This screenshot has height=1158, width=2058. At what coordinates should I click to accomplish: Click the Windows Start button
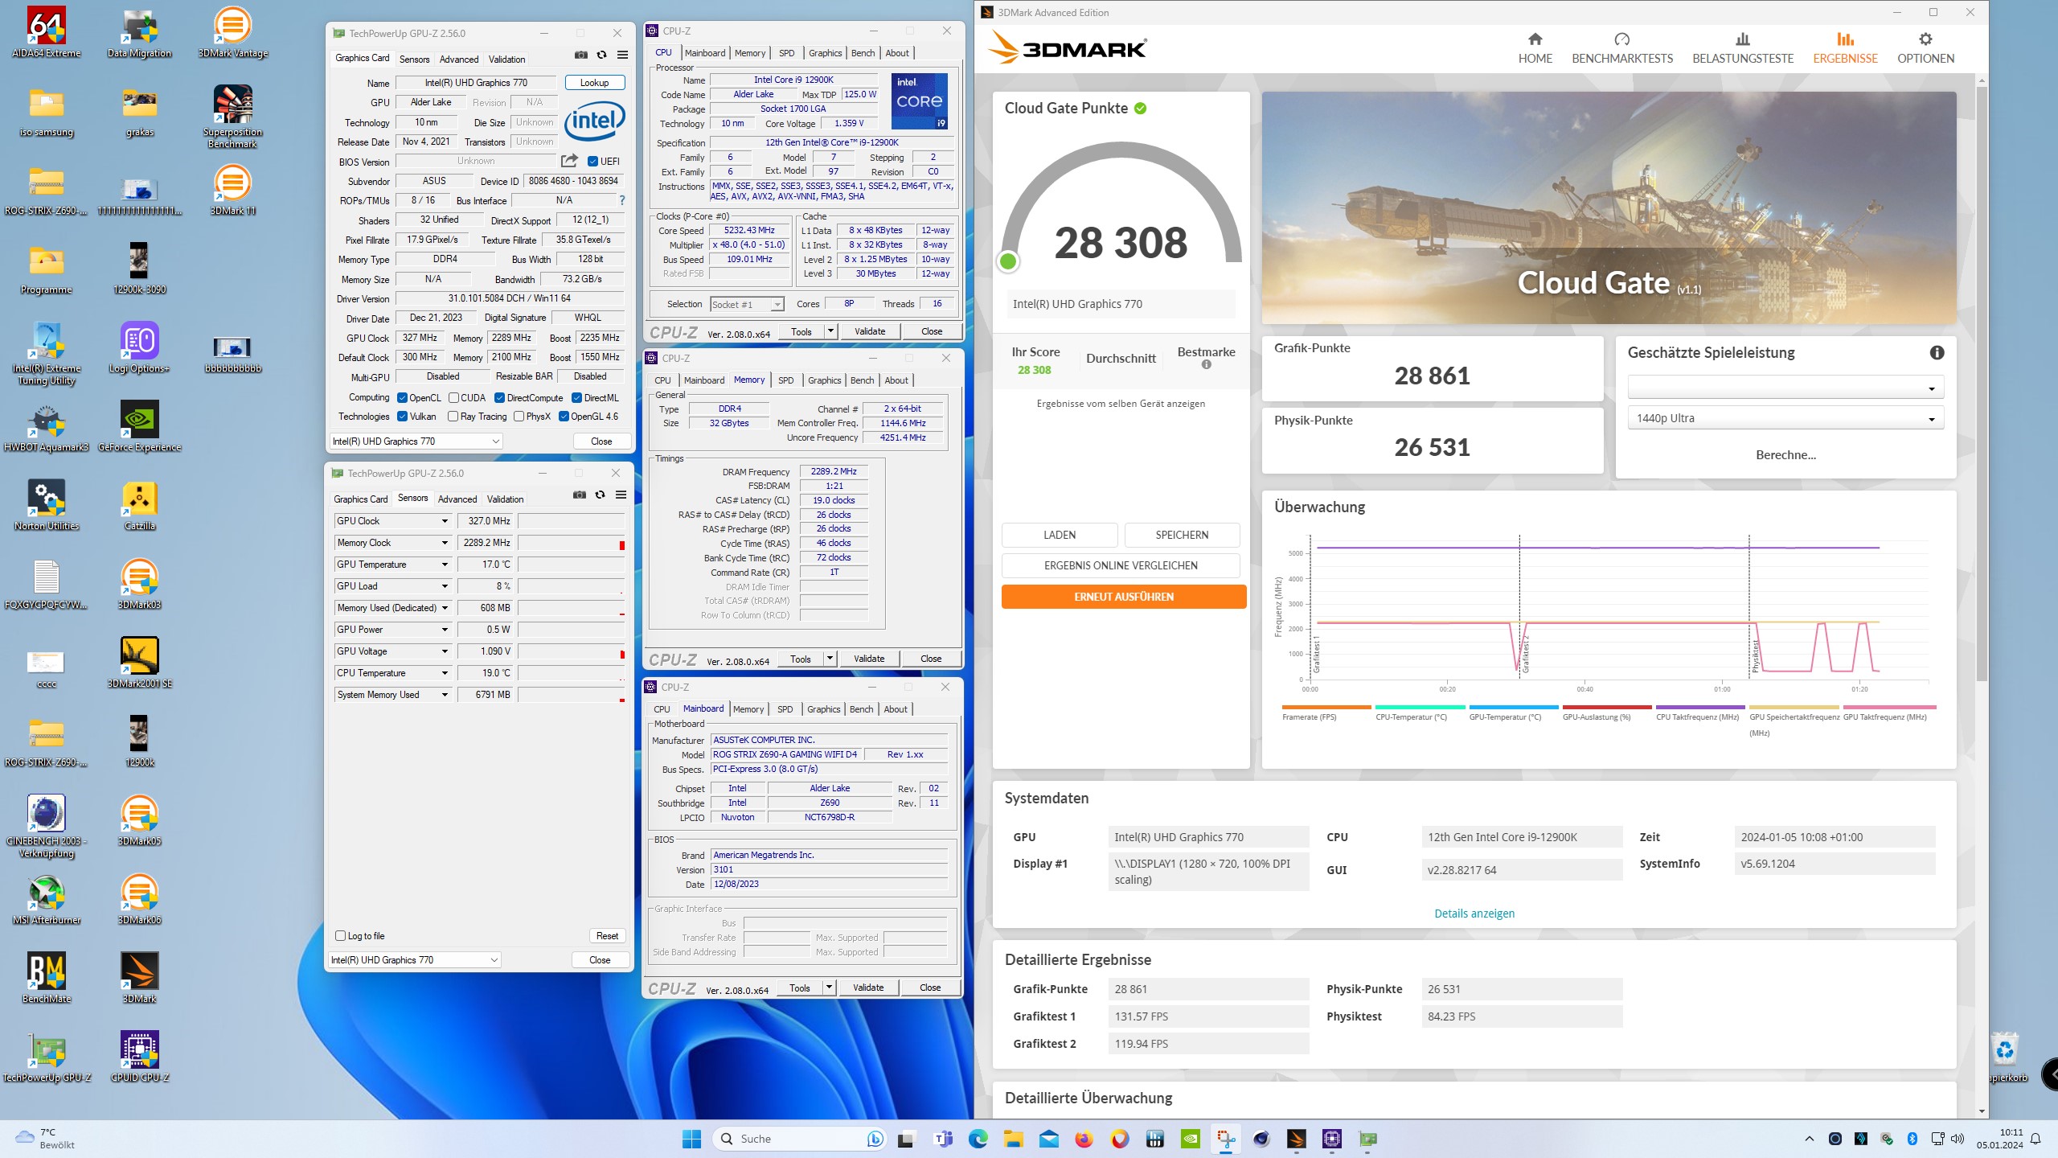[x=691, y=1139]
